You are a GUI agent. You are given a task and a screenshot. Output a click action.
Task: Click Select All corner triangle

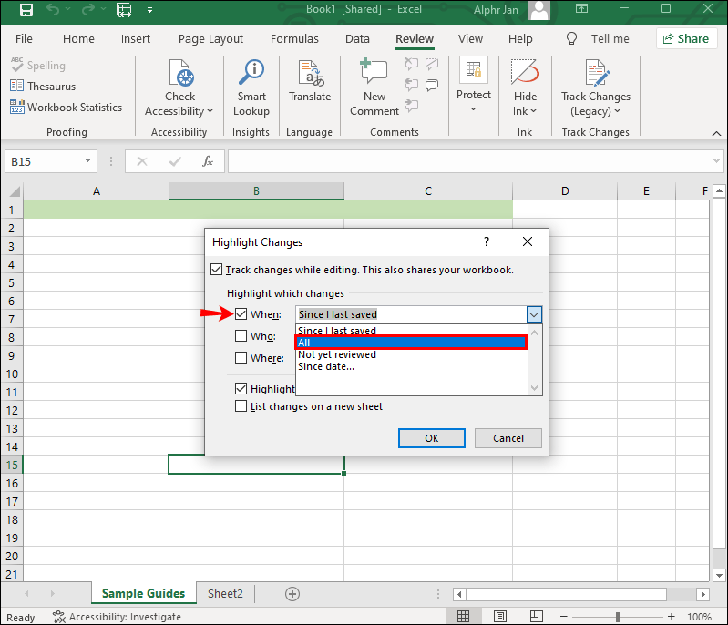tap(15, 190)
